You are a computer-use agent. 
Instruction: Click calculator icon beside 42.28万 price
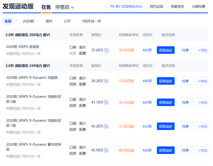(x=106, y=126)
